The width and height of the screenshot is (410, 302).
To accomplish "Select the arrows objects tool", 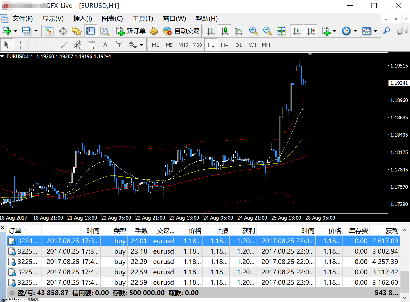I will tap(133, 45).
